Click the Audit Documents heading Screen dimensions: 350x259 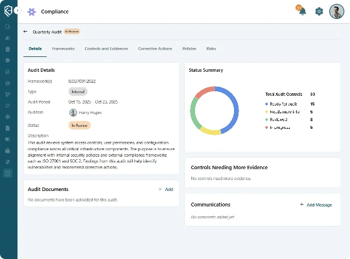click(48, 190)
